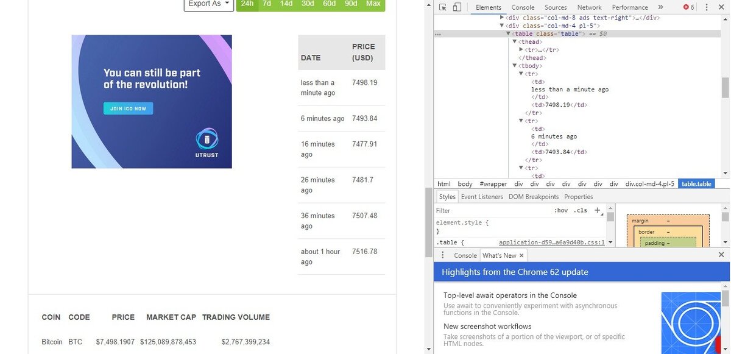
Task: Select the DOM Breakpoints tab
Action: pos(534,197)
